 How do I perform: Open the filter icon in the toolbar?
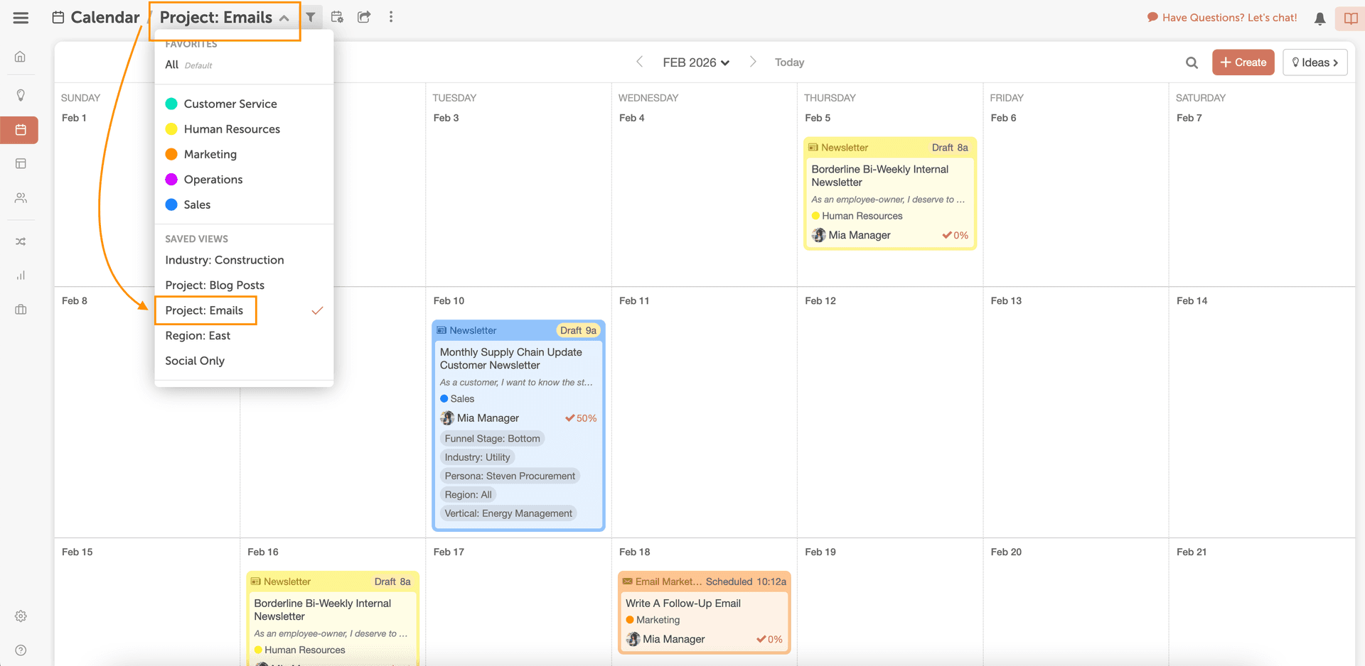[x=311, y=16]
